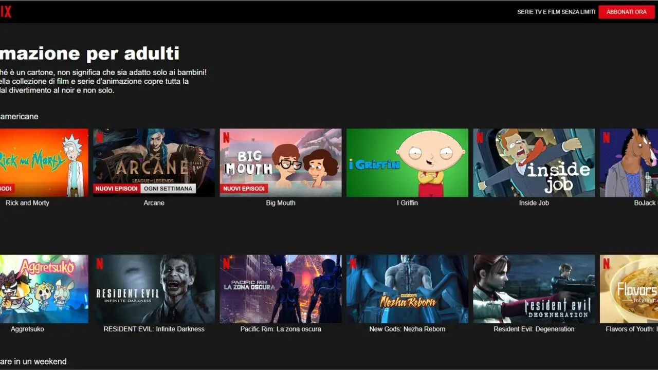This screenshot has width=658, height=370.
Task: Click the 'Inside Job' title label
Action: coord(534,203)
